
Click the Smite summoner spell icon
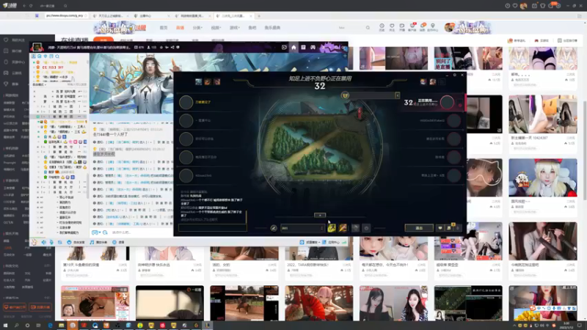(x=343, y=228)
